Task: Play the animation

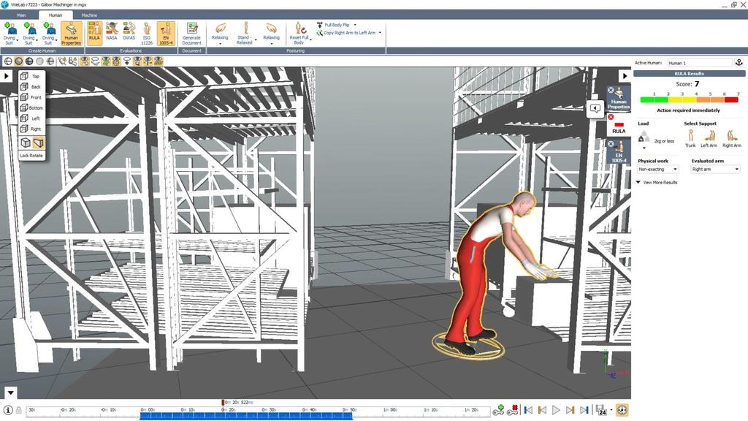Action: click(x=556, y=410)
